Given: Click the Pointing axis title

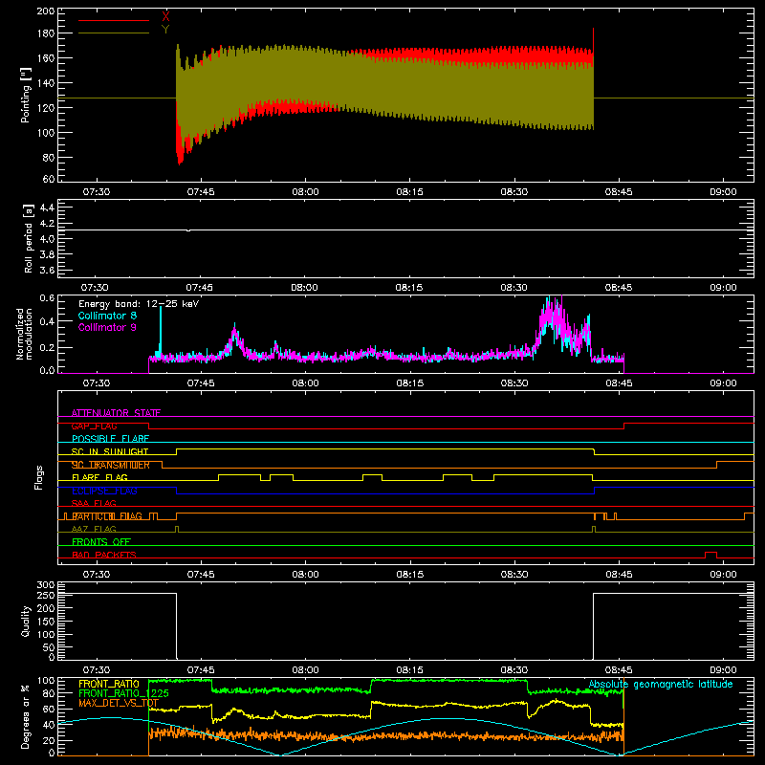Looking at the screenshot, I should point(26,95).
